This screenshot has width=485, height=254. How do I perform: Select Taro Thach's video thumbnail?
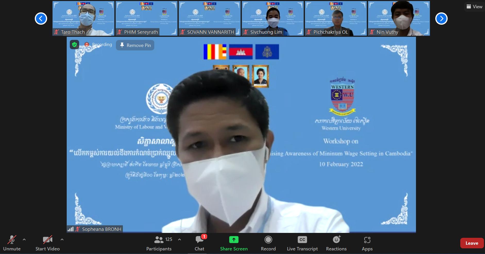point(83,18)
